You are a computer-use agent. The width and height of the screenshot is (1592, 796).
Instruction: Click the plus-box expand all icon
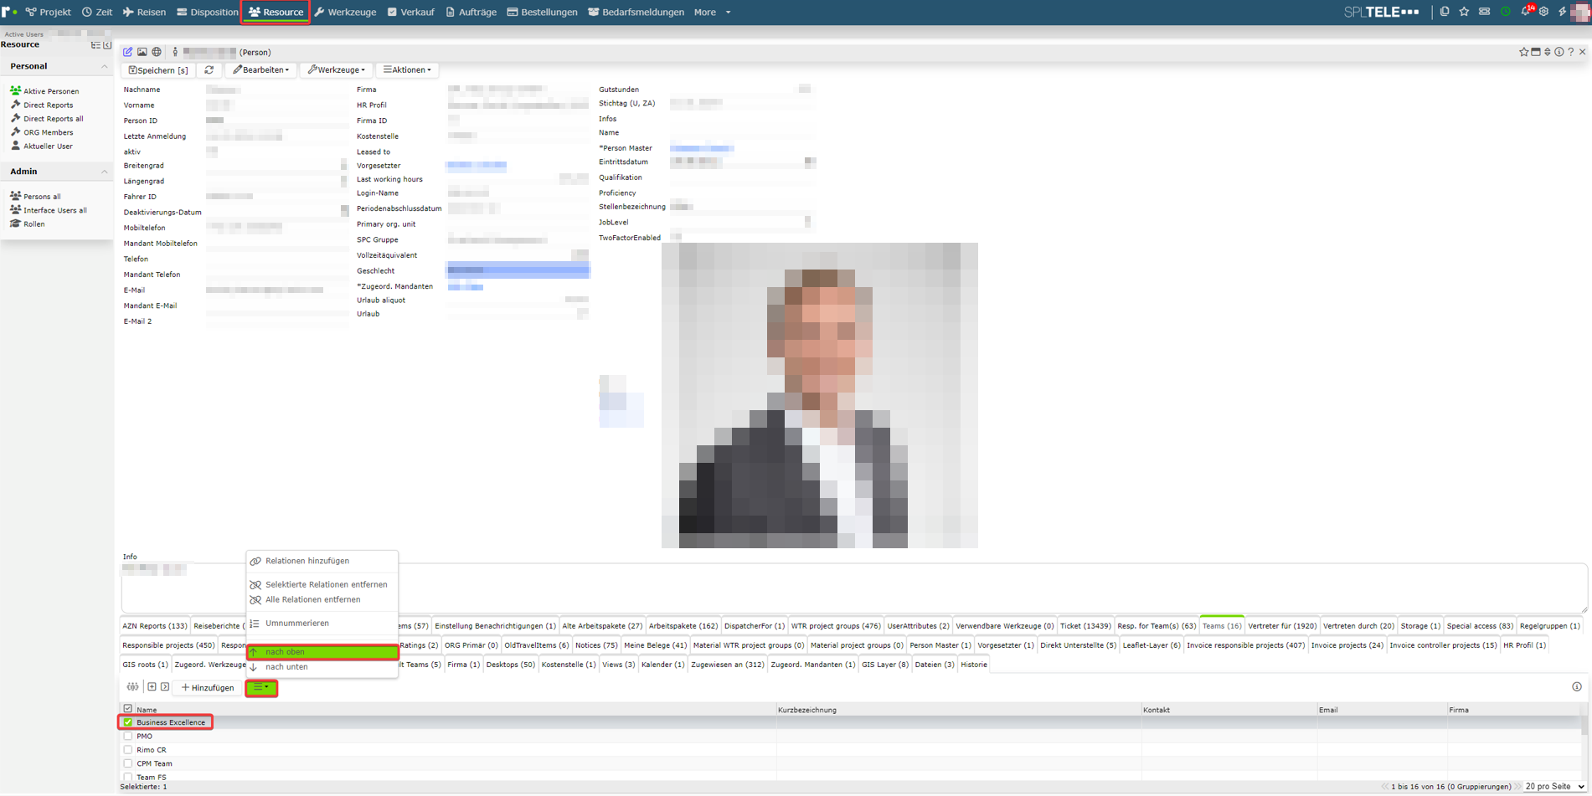click(x=152, y=687)
